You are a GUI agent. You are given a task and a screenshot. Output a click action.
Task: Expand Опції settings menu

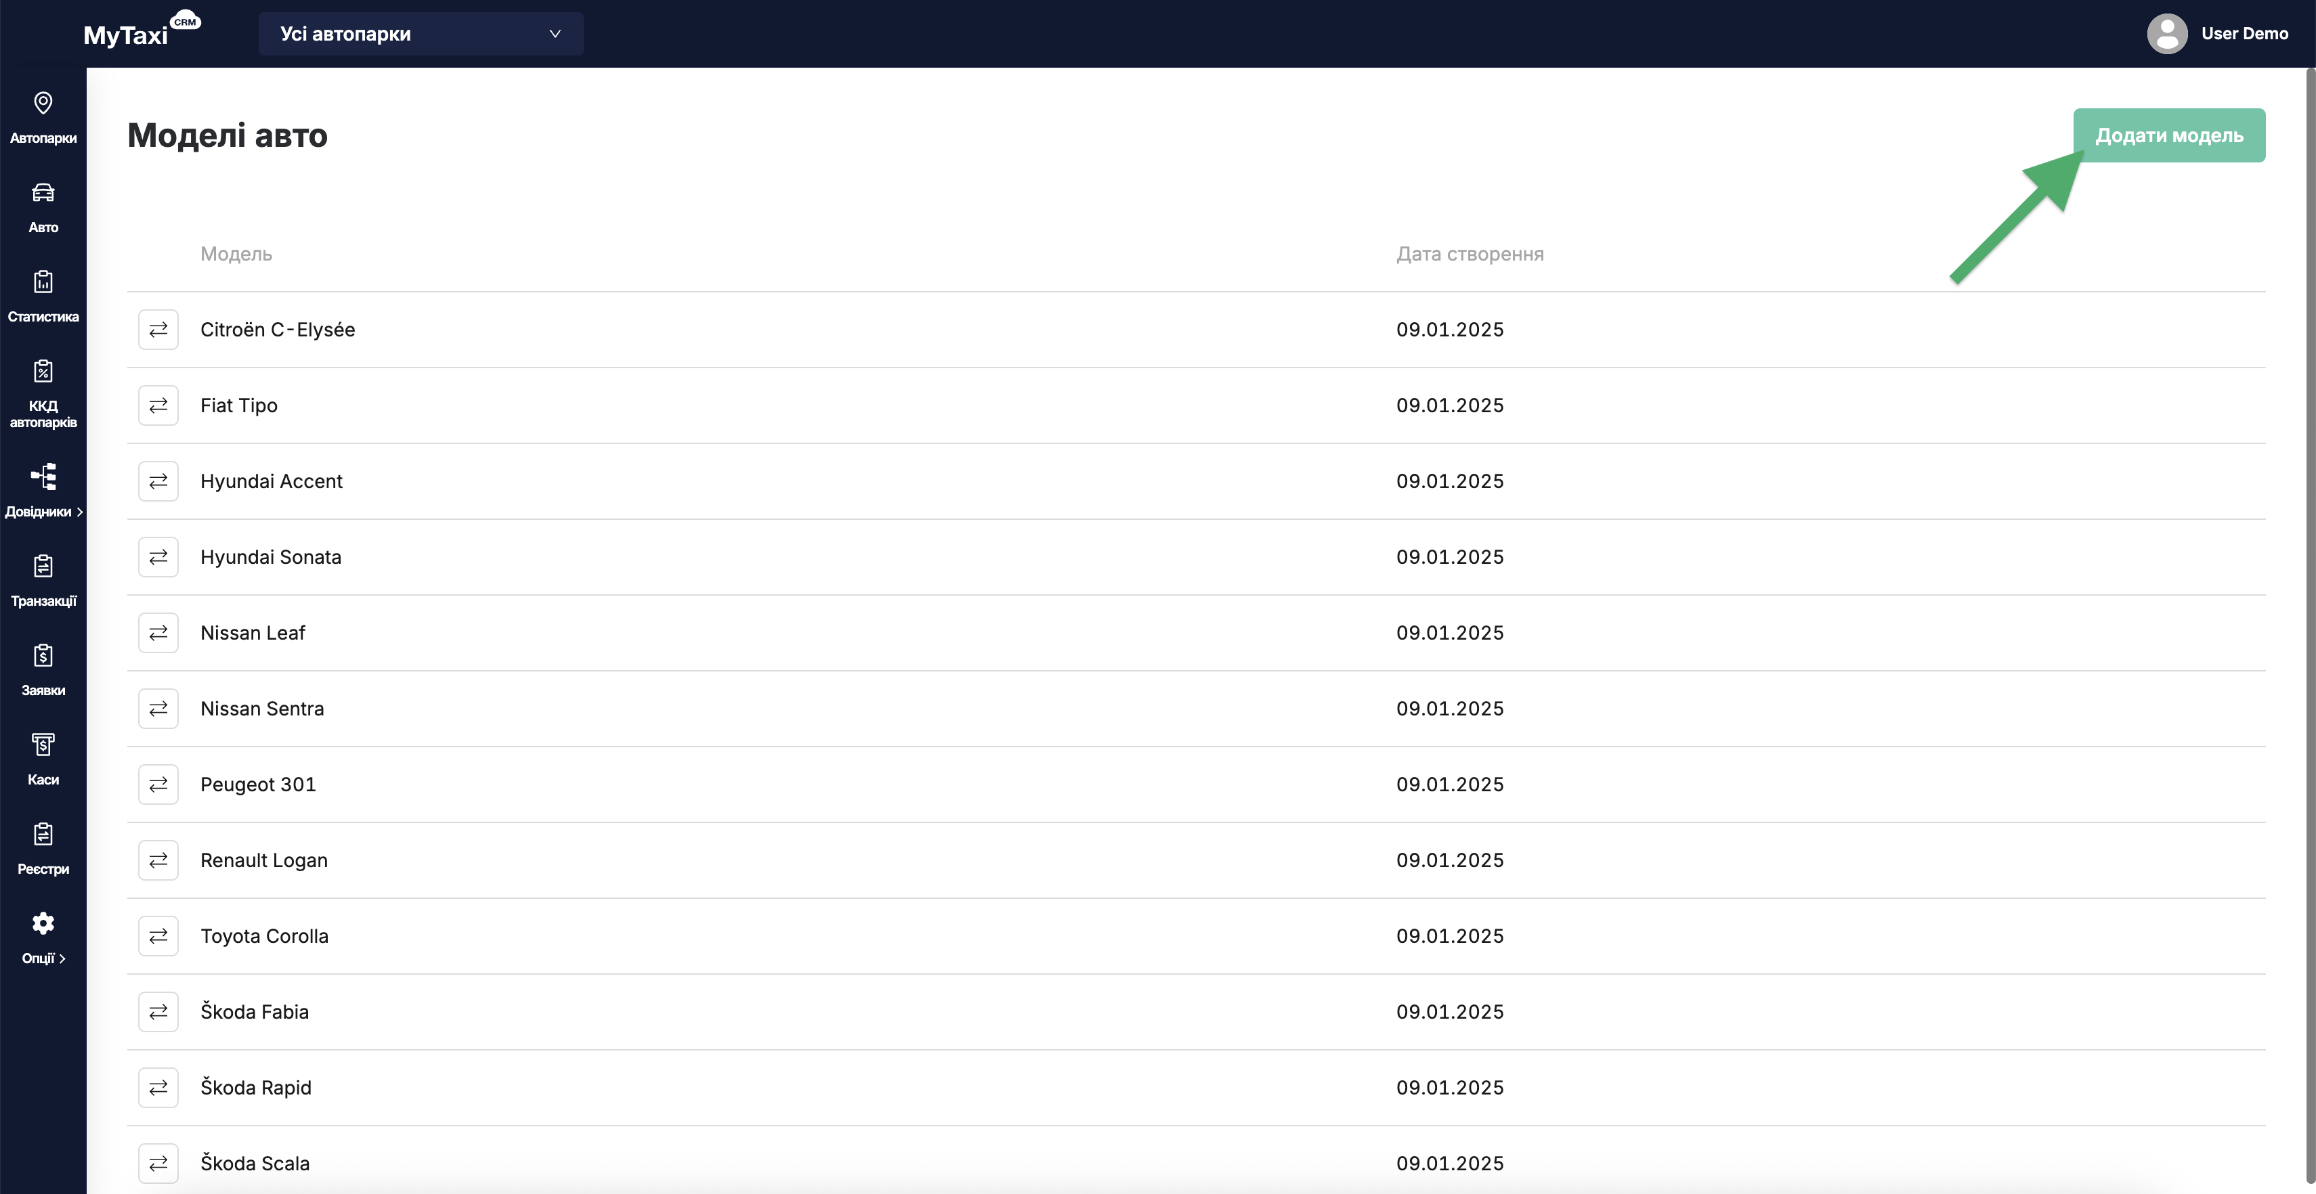[x=43, y=938]
